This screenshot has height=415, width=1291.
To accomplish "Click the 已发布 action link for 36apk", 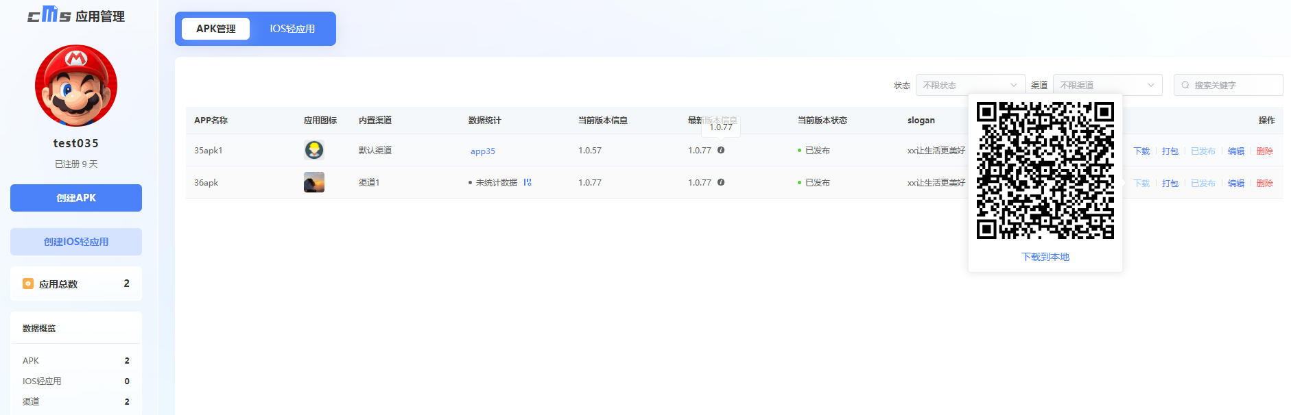I will 1203,183.
